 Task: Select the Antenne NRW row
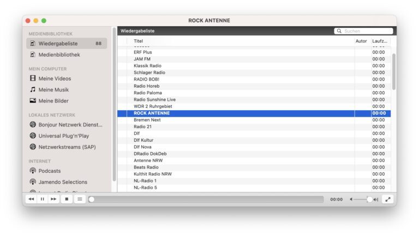254,160
